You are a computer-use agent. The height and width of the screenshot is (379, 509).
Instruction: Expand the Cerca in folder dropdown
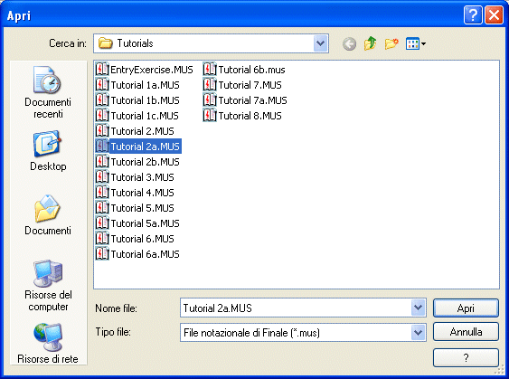coord(320,43)
